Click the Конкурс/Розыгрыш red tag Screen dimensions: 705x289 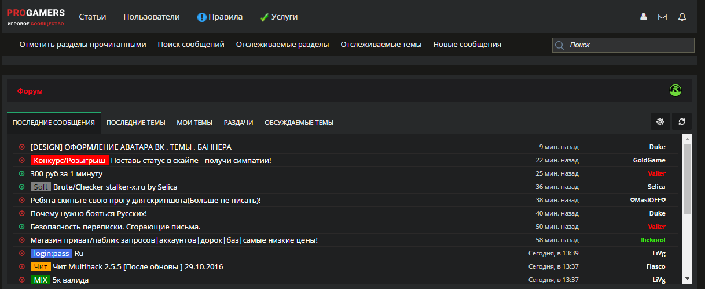click(x=69, y=160)
